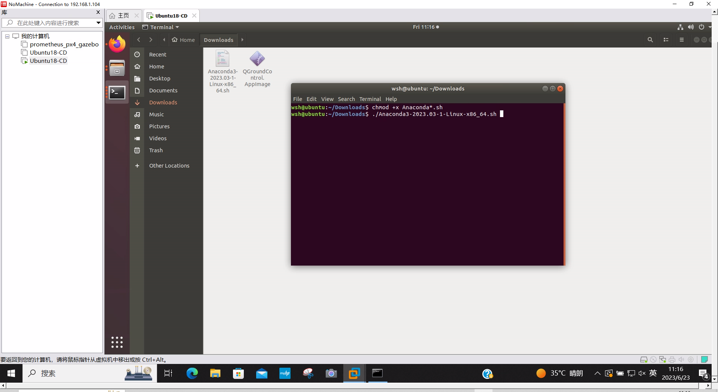Open the Windows notification center
The width and height of the screenshot is (718, 392).
click(x=704, y=373)
